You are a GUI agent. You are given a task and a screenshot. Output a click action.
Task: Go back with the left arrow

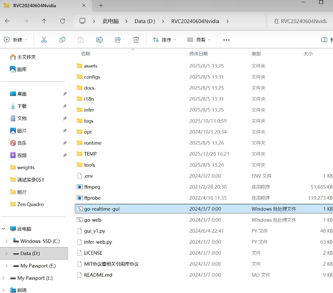[8, 21]
